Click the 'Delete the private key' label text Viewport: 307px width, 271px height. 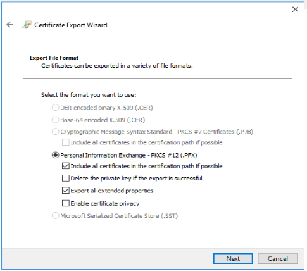(x=137, y=179)
